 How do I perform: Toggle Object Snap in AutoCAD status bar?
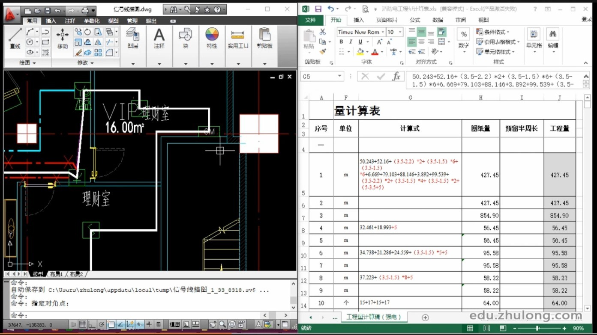pyautogui.click(x=111, y=324)
